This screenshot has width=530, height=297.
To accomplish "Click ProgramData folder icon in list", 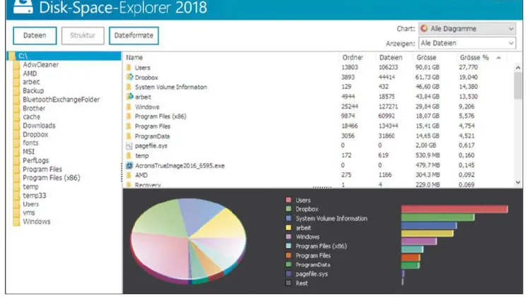I will coord(129,136).
